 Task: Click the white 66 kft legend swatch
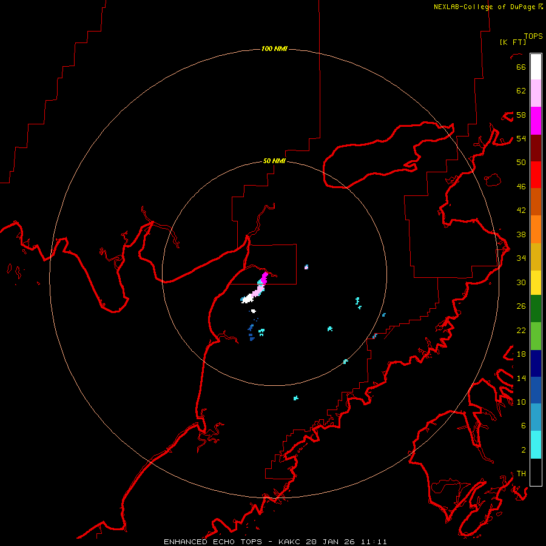click(536, 67)
